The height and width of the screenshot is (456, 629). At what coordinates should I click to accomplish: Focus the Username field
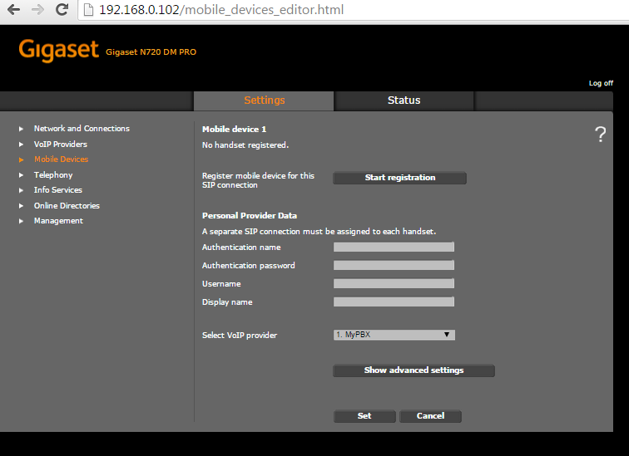(x=394, y=283)
